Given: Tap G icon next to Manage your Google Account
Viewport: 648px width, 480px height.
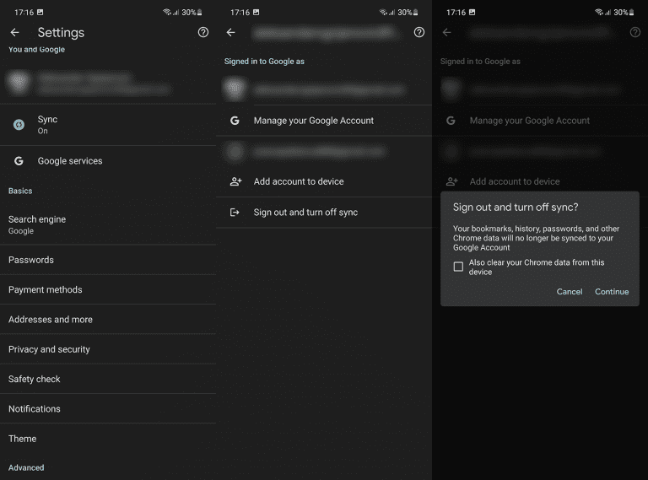Looking at the screenshot, I should coord(235,120).
